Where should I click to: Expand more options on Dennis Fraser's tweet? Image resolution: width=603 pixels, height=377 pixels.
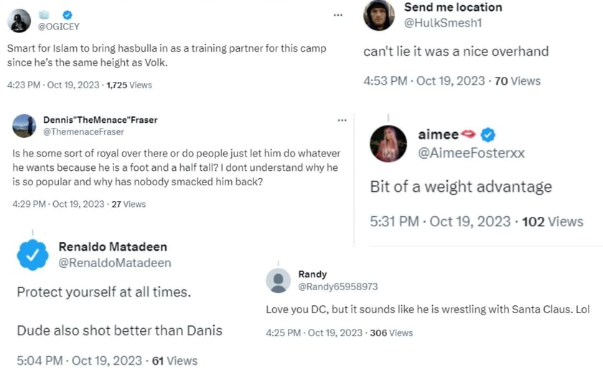[342, 120]
